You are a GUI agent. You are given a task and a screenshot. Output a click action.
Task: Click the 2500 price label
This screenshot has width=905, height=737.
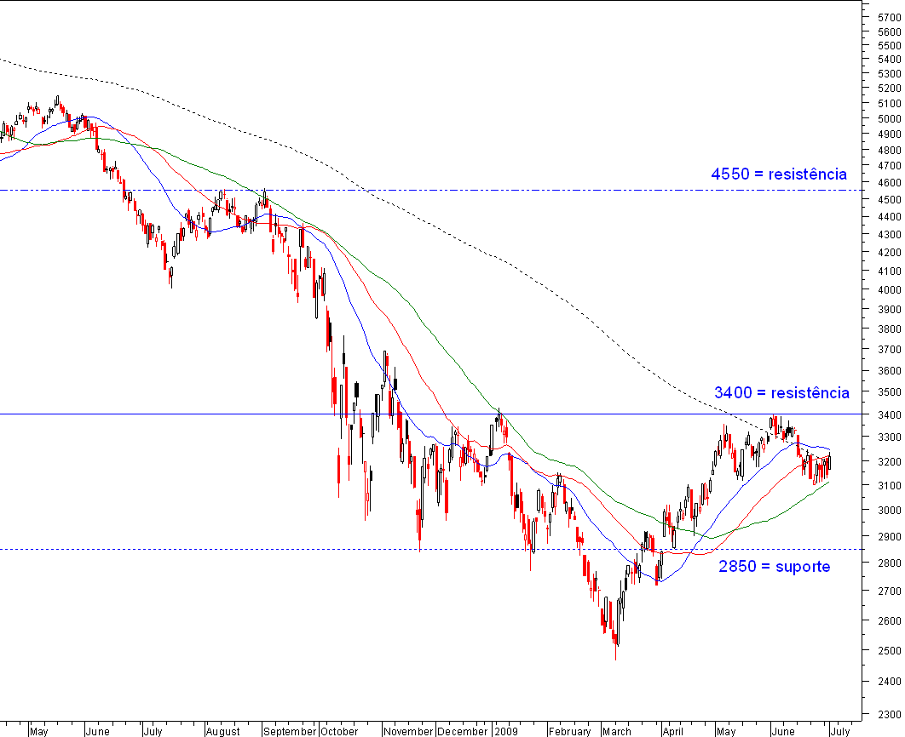pos(889,650)
